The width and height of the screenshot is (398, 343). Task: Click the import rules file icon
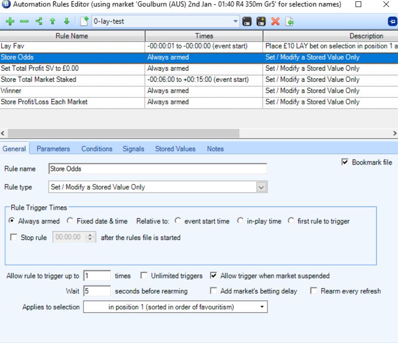coord(289,22)
